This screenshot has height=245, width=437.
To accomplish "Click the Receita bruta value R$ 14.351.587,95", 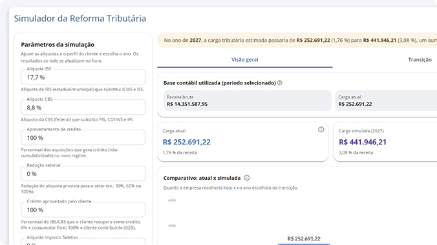I will (187, 104).
